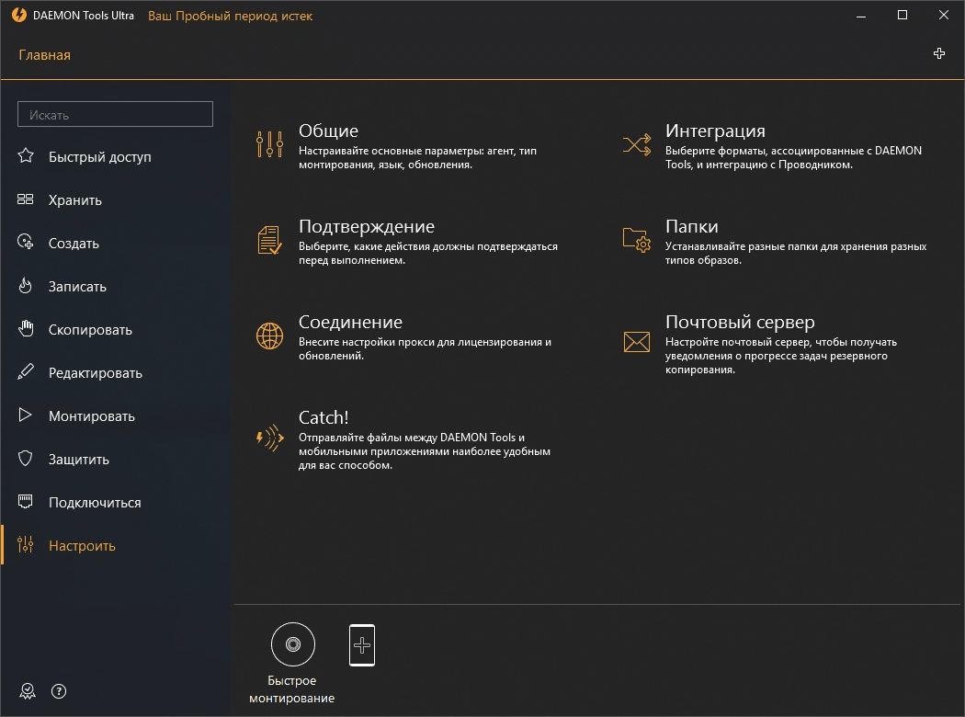Click the Catch! description about мобильными приложениями
This screenshot has height=717, width=965.
pos(424,451)
